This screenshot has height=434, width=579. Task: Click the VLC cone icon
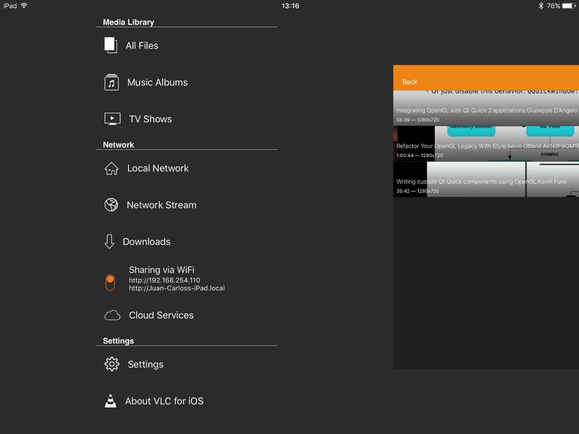pyautogui.click(x=111, y=401)
